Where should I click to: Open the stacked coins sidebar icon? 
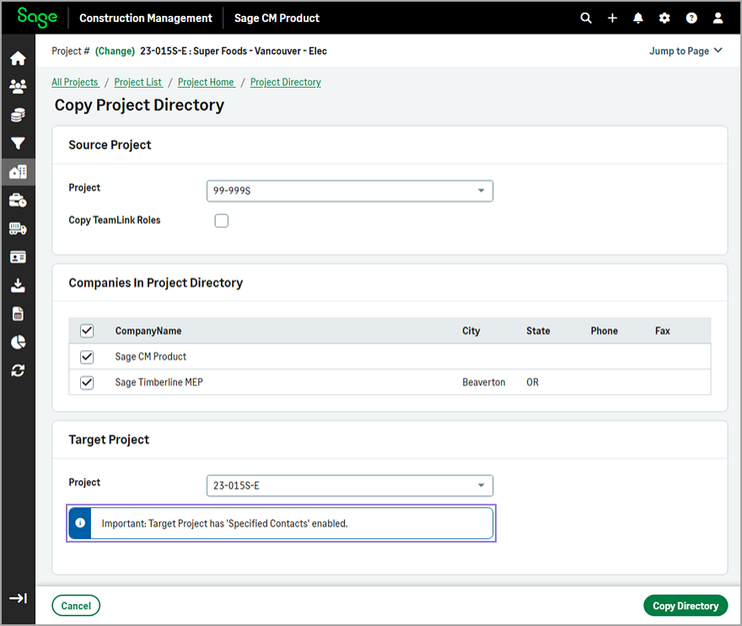click(x=18, y=115)
